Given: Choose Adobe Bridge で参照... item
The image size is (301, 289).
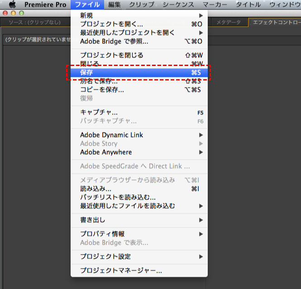Looking at the screenshot, I should tap(139, 41).
